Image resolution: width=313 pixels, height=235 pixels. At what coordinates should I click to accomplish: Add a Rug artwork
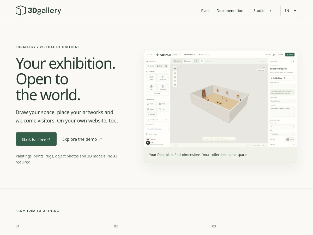[x=151, y=87]
